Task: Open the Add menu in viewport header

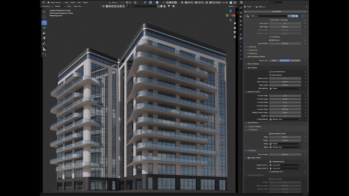Action: (79, 2)
